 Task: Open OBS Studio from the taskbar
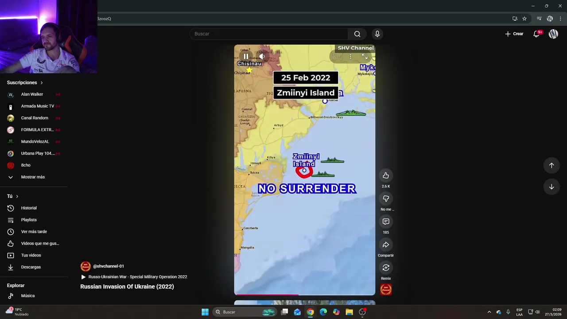[362, 312]
